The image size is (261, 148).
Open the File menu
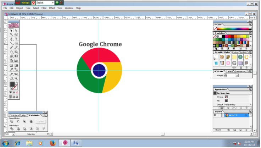click(5, 8)
